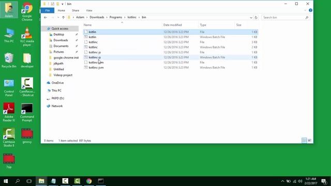Open Command Prompt desktop shortcut

pyautogui.click(x=27, y=112)
